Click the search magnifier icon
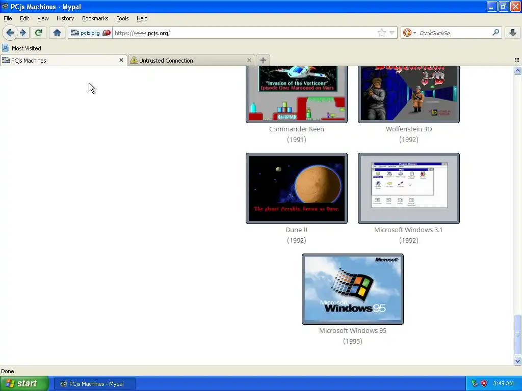This screenshot has width=522, height=391. [495, 33]
